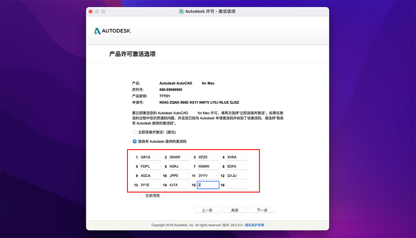Click the 产品许可激活选项 heading
Viewport: 416px width, 238px height.
pos(132,54)
